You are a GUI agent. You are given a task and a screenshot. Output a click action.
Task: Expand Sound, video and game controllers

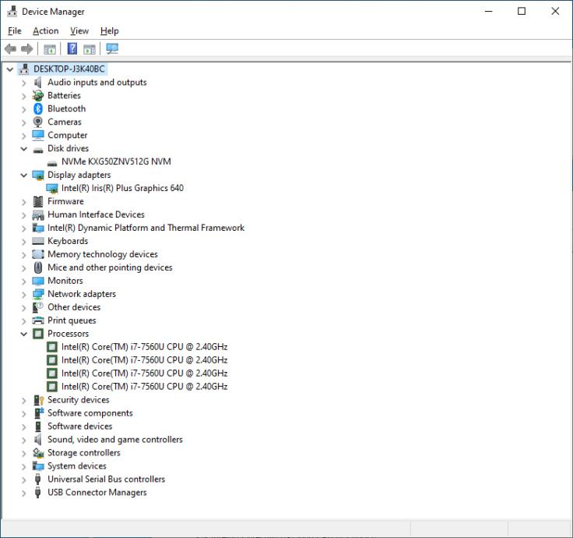(24, 440)
